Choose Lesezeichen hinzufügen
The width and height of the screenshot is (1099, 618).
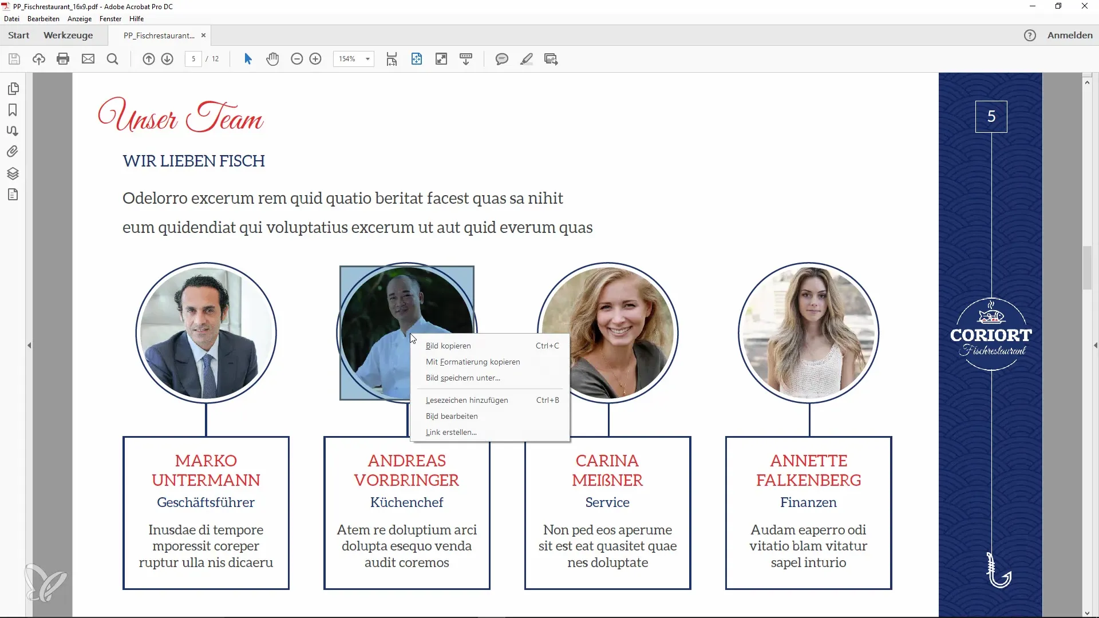pos(490,400)
